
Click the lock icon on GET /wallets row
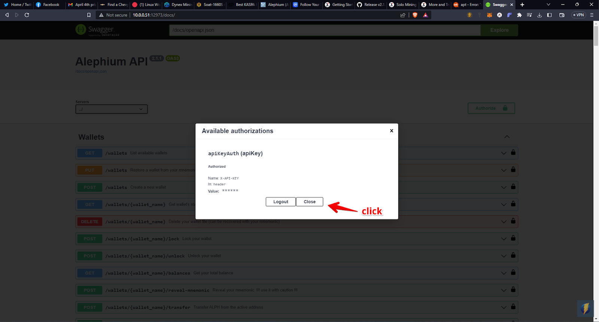(513, 152)
